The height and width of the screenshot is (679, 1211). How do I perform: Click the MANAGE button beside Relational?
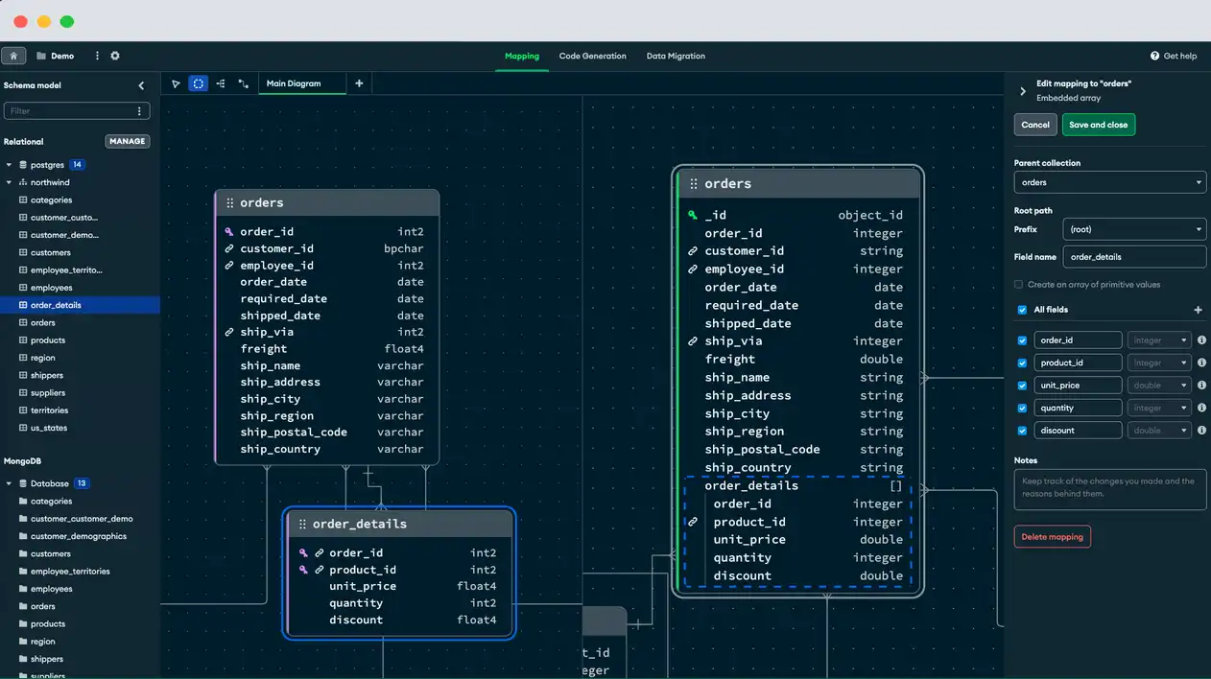pyautogui.click(x=127, y=141)
